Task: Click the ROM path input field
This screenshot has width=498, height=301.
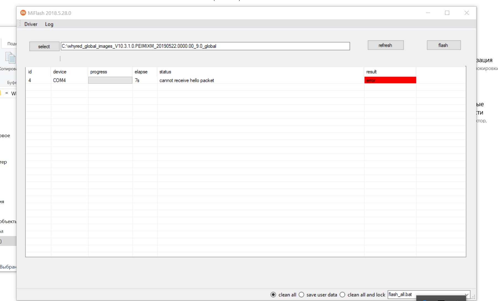Action: tap(205, 46)
